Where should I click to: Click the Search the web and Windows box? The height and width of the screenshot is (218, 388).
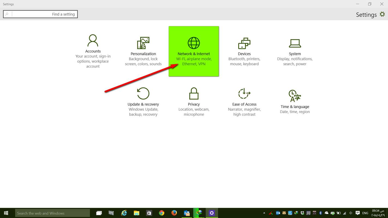pyautogui.click(x=52, y=213)
